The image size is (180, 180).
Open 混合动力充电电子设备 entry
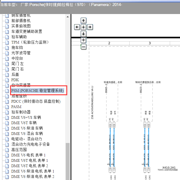[x=31, y=144]
